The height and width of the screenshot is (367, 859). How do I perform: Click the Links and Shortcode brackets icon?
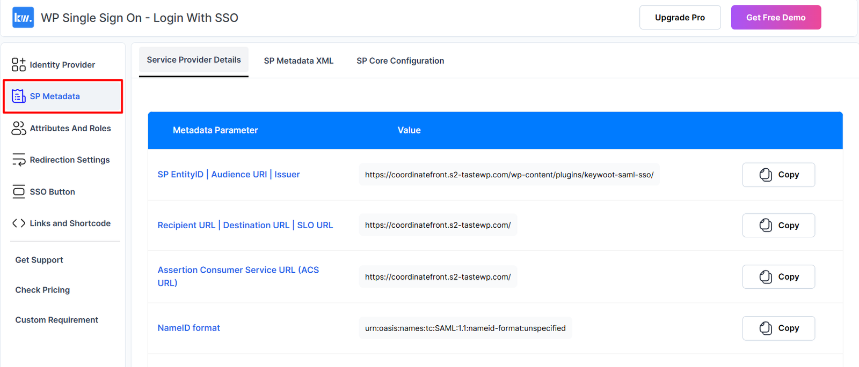pos(19,223)
